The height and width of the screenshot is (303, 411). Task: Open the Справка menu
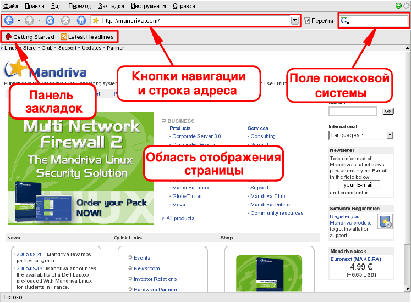184,6
